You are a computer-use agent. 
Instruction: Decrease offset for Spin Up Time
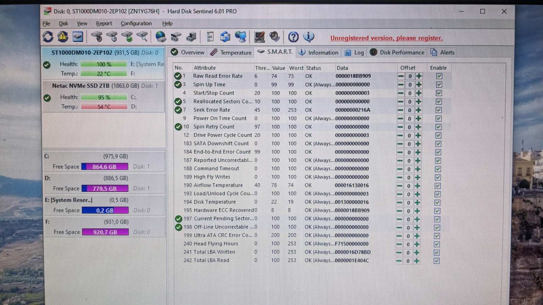click(x=401, y=85)
